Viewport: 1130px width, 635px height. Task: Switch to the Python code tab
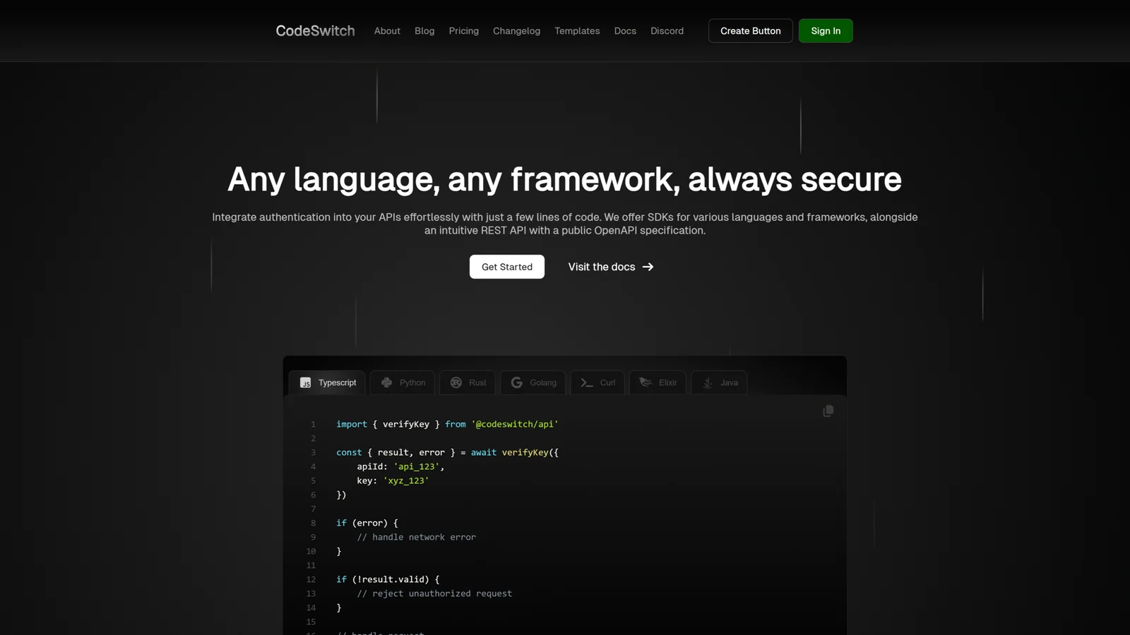[412, 382]
